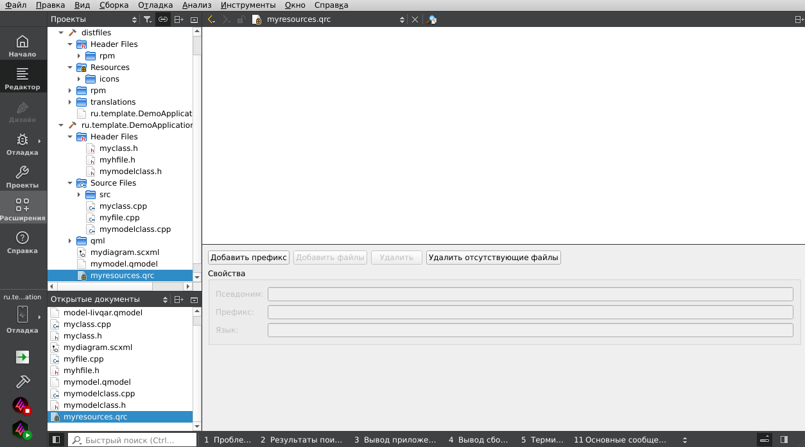This screenshot has height=447, width=805.
Task: Go back using the yellow back arrow
Action: (x=211, y=20)
